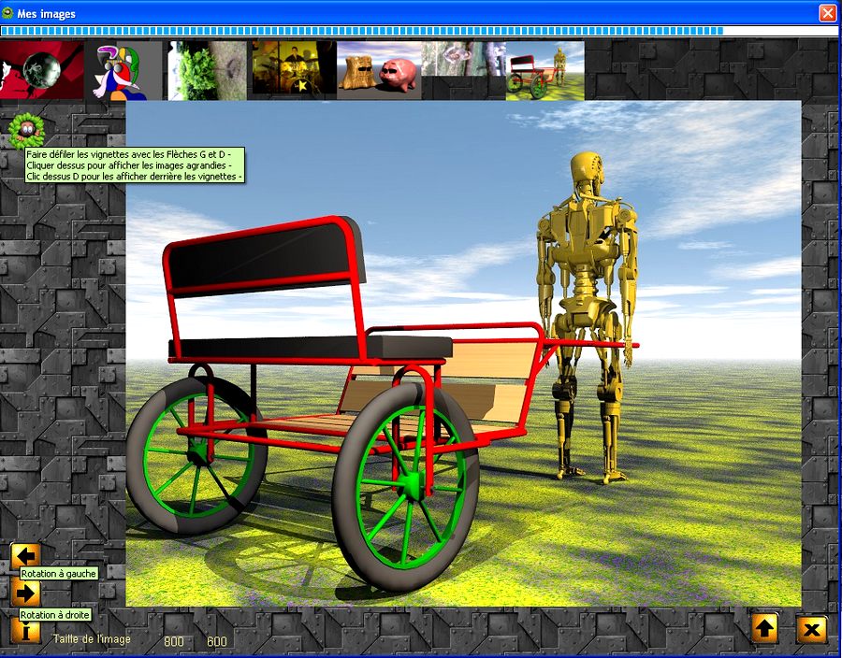Viewport: 842px width, 658px height.
Task: Click the image width value 800
Action: click(x=174, y=641)
